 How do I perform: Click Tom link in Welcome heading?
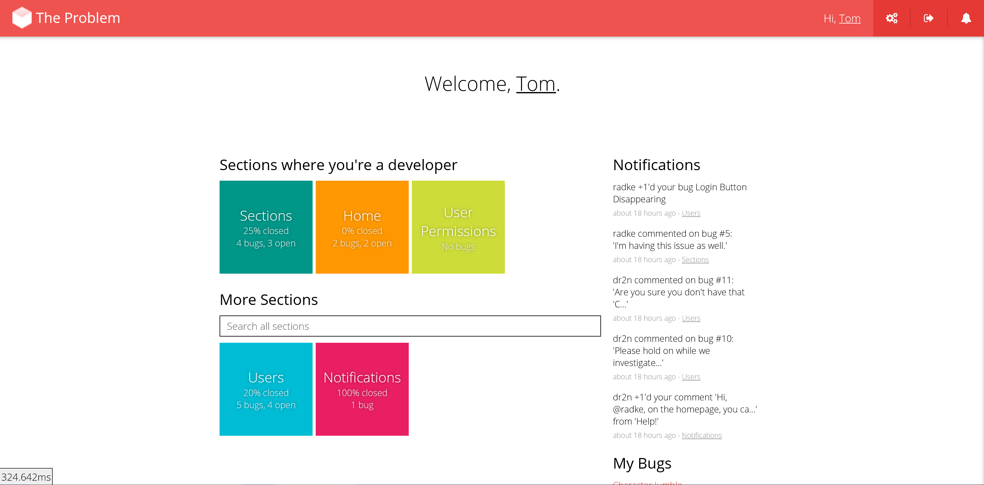[536, 84]
